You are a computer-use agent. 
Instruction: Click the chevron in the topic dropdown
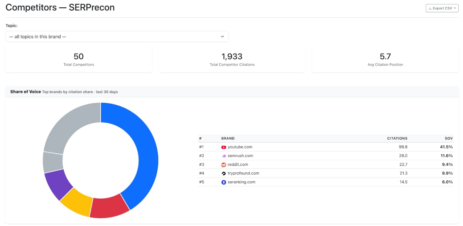click(x=222, y=37)
